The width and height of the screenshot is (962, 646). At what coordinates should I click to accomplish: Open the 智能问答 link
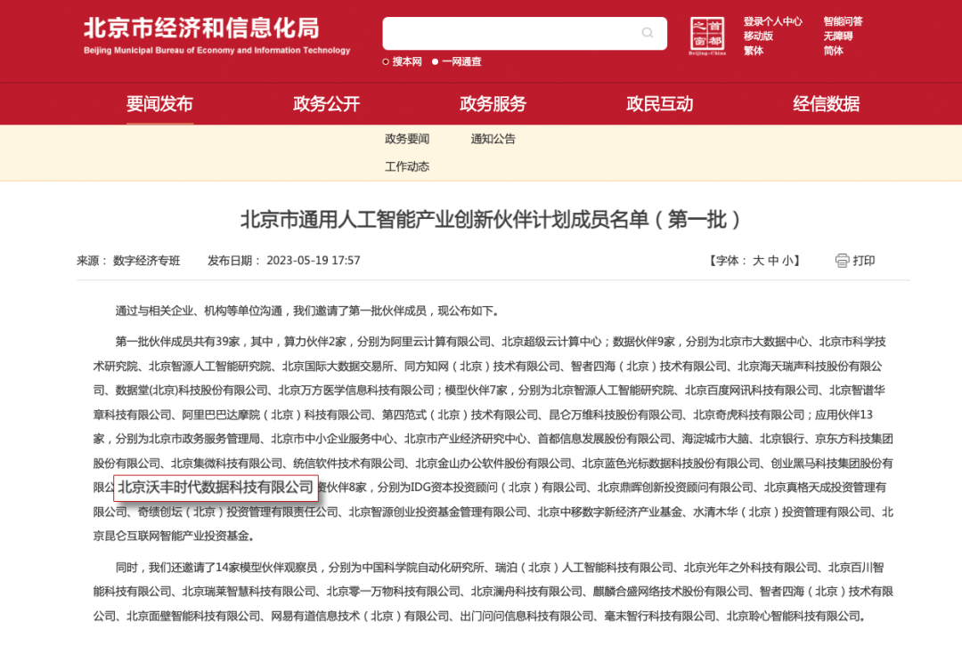point(843,21)
